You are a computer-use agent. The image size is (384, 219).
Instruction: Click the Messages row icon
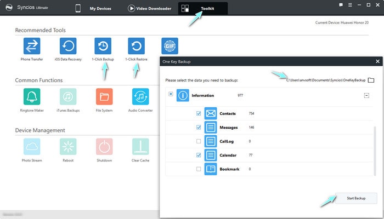[211, 128]
